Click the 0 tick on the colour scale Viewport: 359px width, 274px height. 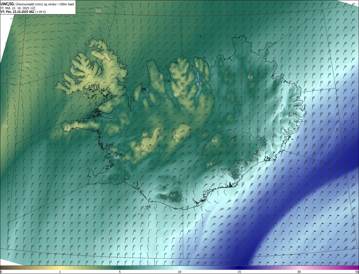(x=1, y=272)
